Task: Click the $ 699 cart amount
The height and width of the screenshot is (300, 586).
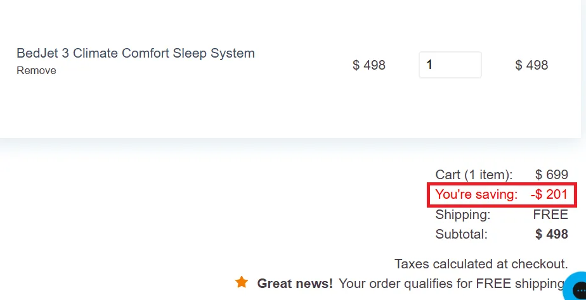Action: [552, 175]
